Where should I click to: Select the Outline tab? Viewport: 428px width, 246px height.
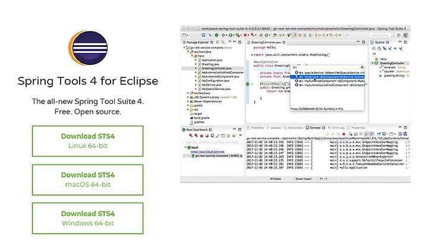pos(380,42)
